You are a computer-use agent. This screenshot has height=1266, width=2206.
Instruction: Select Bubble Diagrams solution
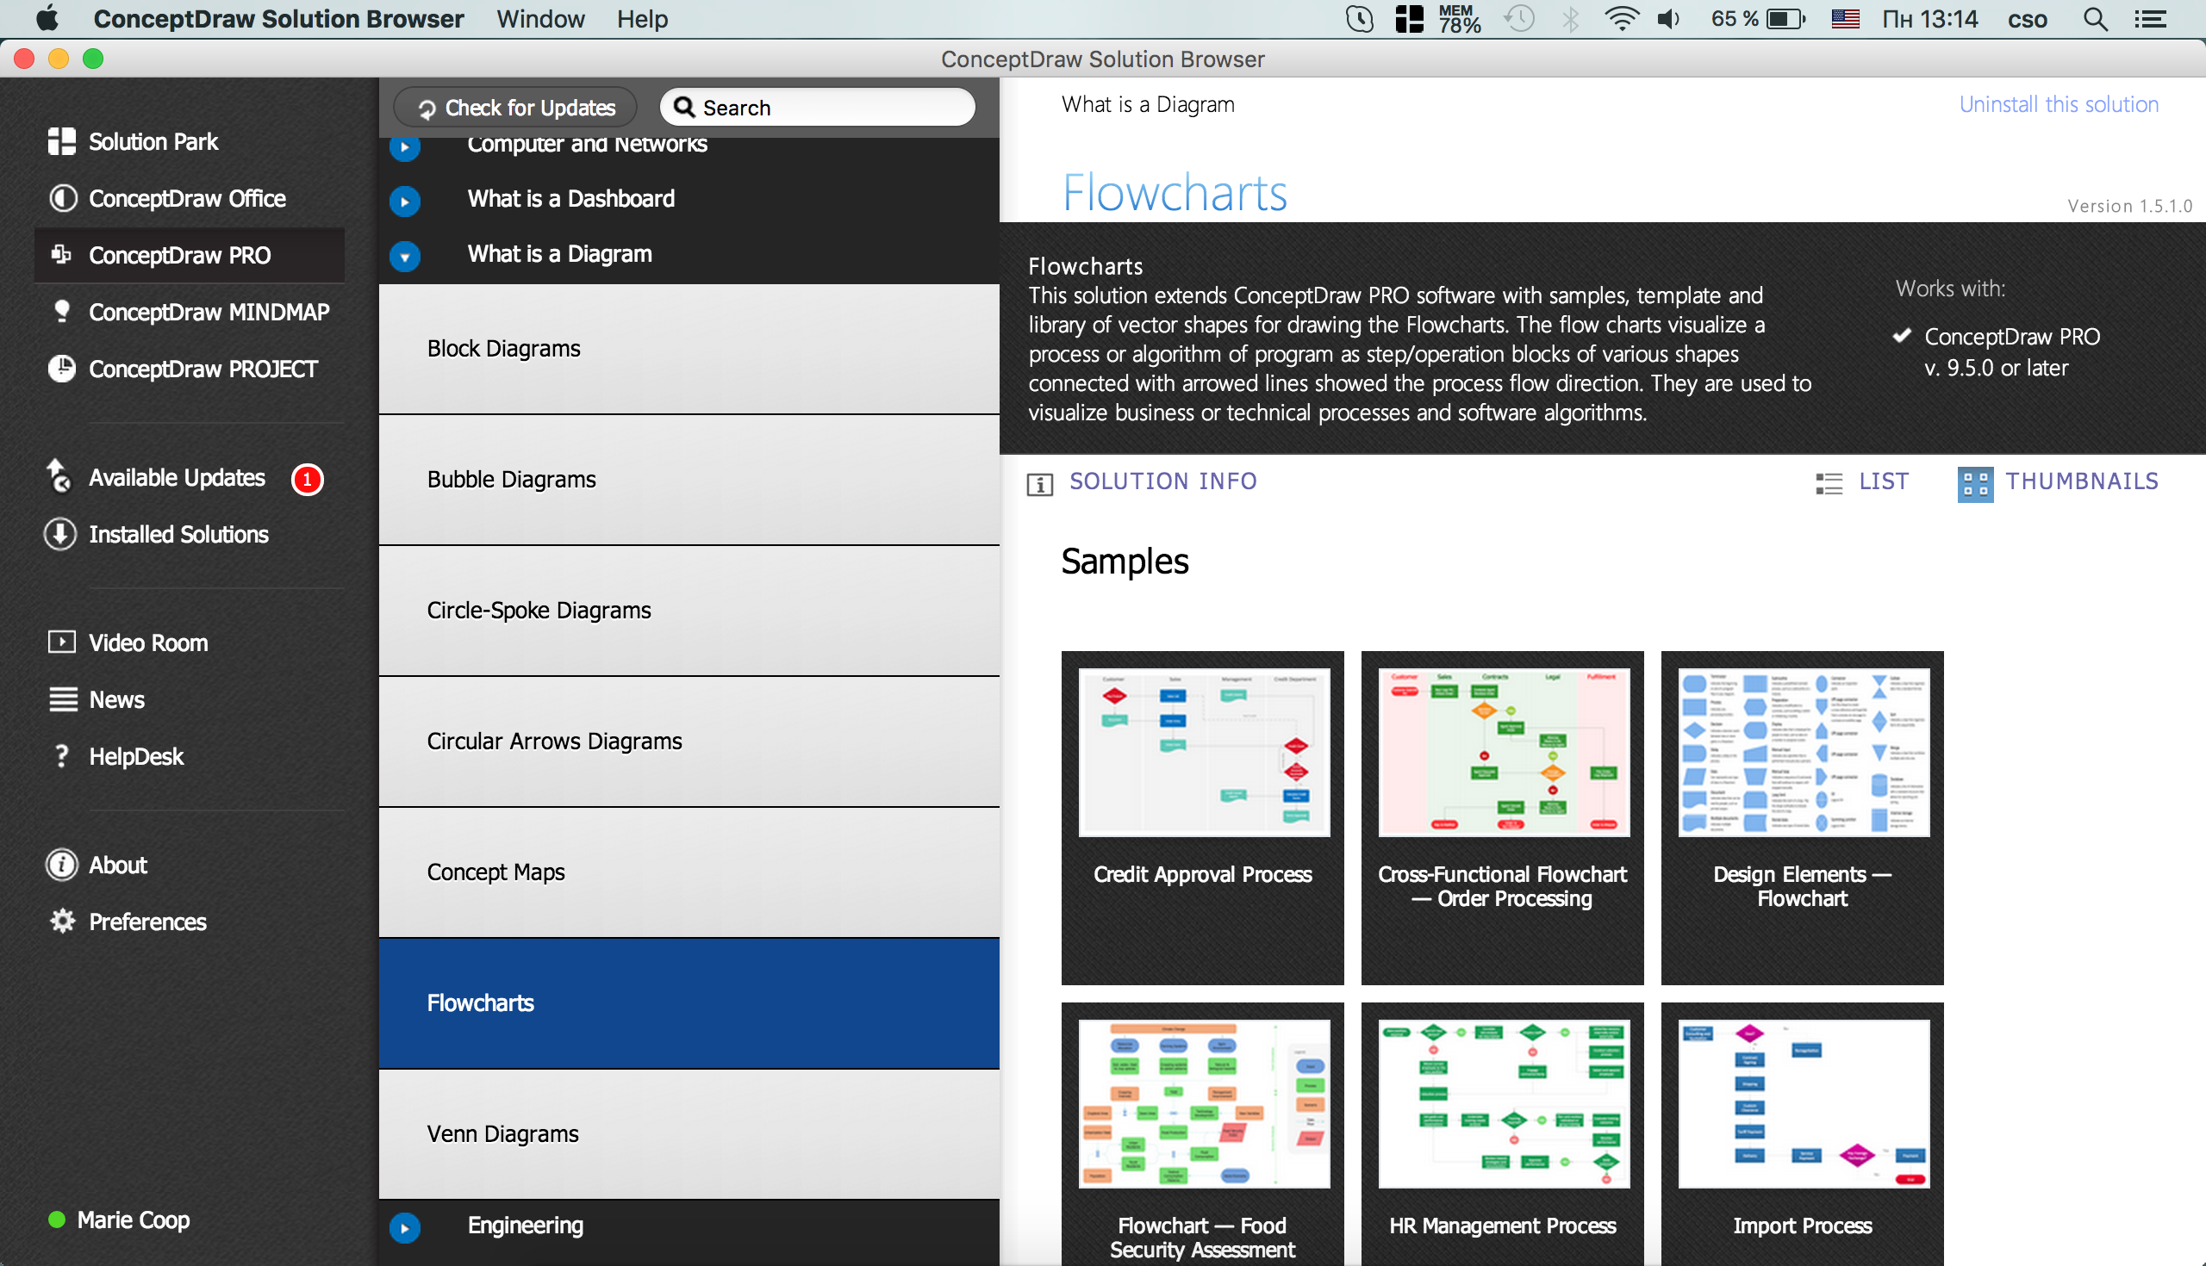coord(689,480)
